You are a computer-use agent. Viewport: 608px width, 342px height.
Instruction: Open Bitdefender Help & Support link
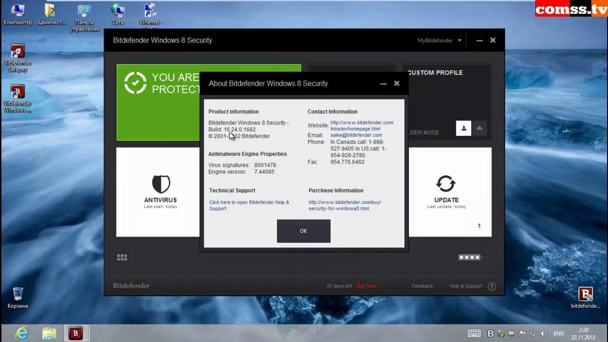249,205
